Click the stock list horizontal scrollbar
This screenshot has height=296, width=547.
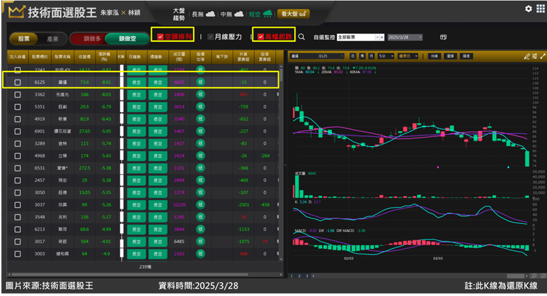[x=130, y=274]
